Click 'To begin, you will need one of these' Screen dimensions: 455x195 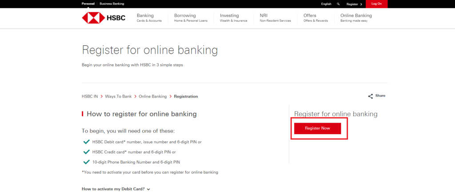[128, 131]
